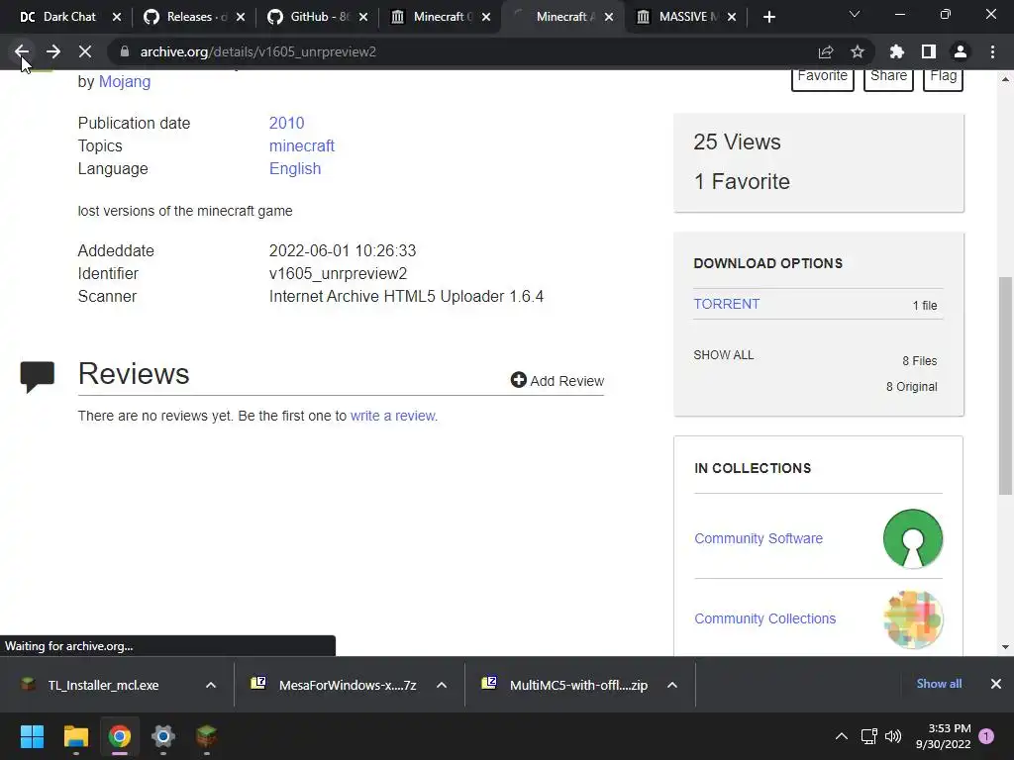
Task: Click the padlock site info icon
Action: tap(125, 51)
